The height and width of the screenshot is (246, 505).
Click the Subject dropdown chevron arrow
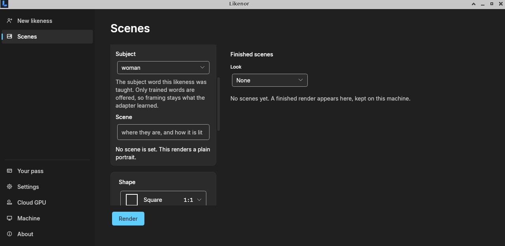tap(202, 67)
